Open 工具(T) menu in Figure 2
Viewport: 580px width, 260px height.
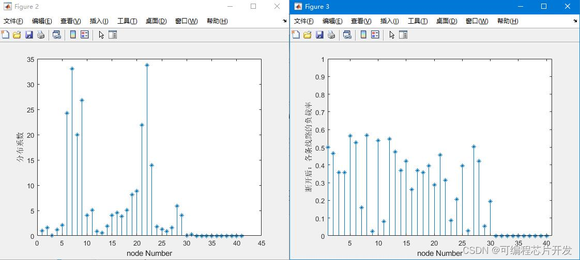pos(127,21)
